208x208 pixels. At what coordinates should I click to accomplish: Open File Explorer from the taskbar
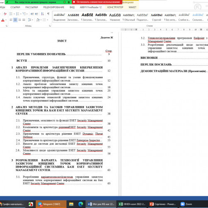[71, 204]
